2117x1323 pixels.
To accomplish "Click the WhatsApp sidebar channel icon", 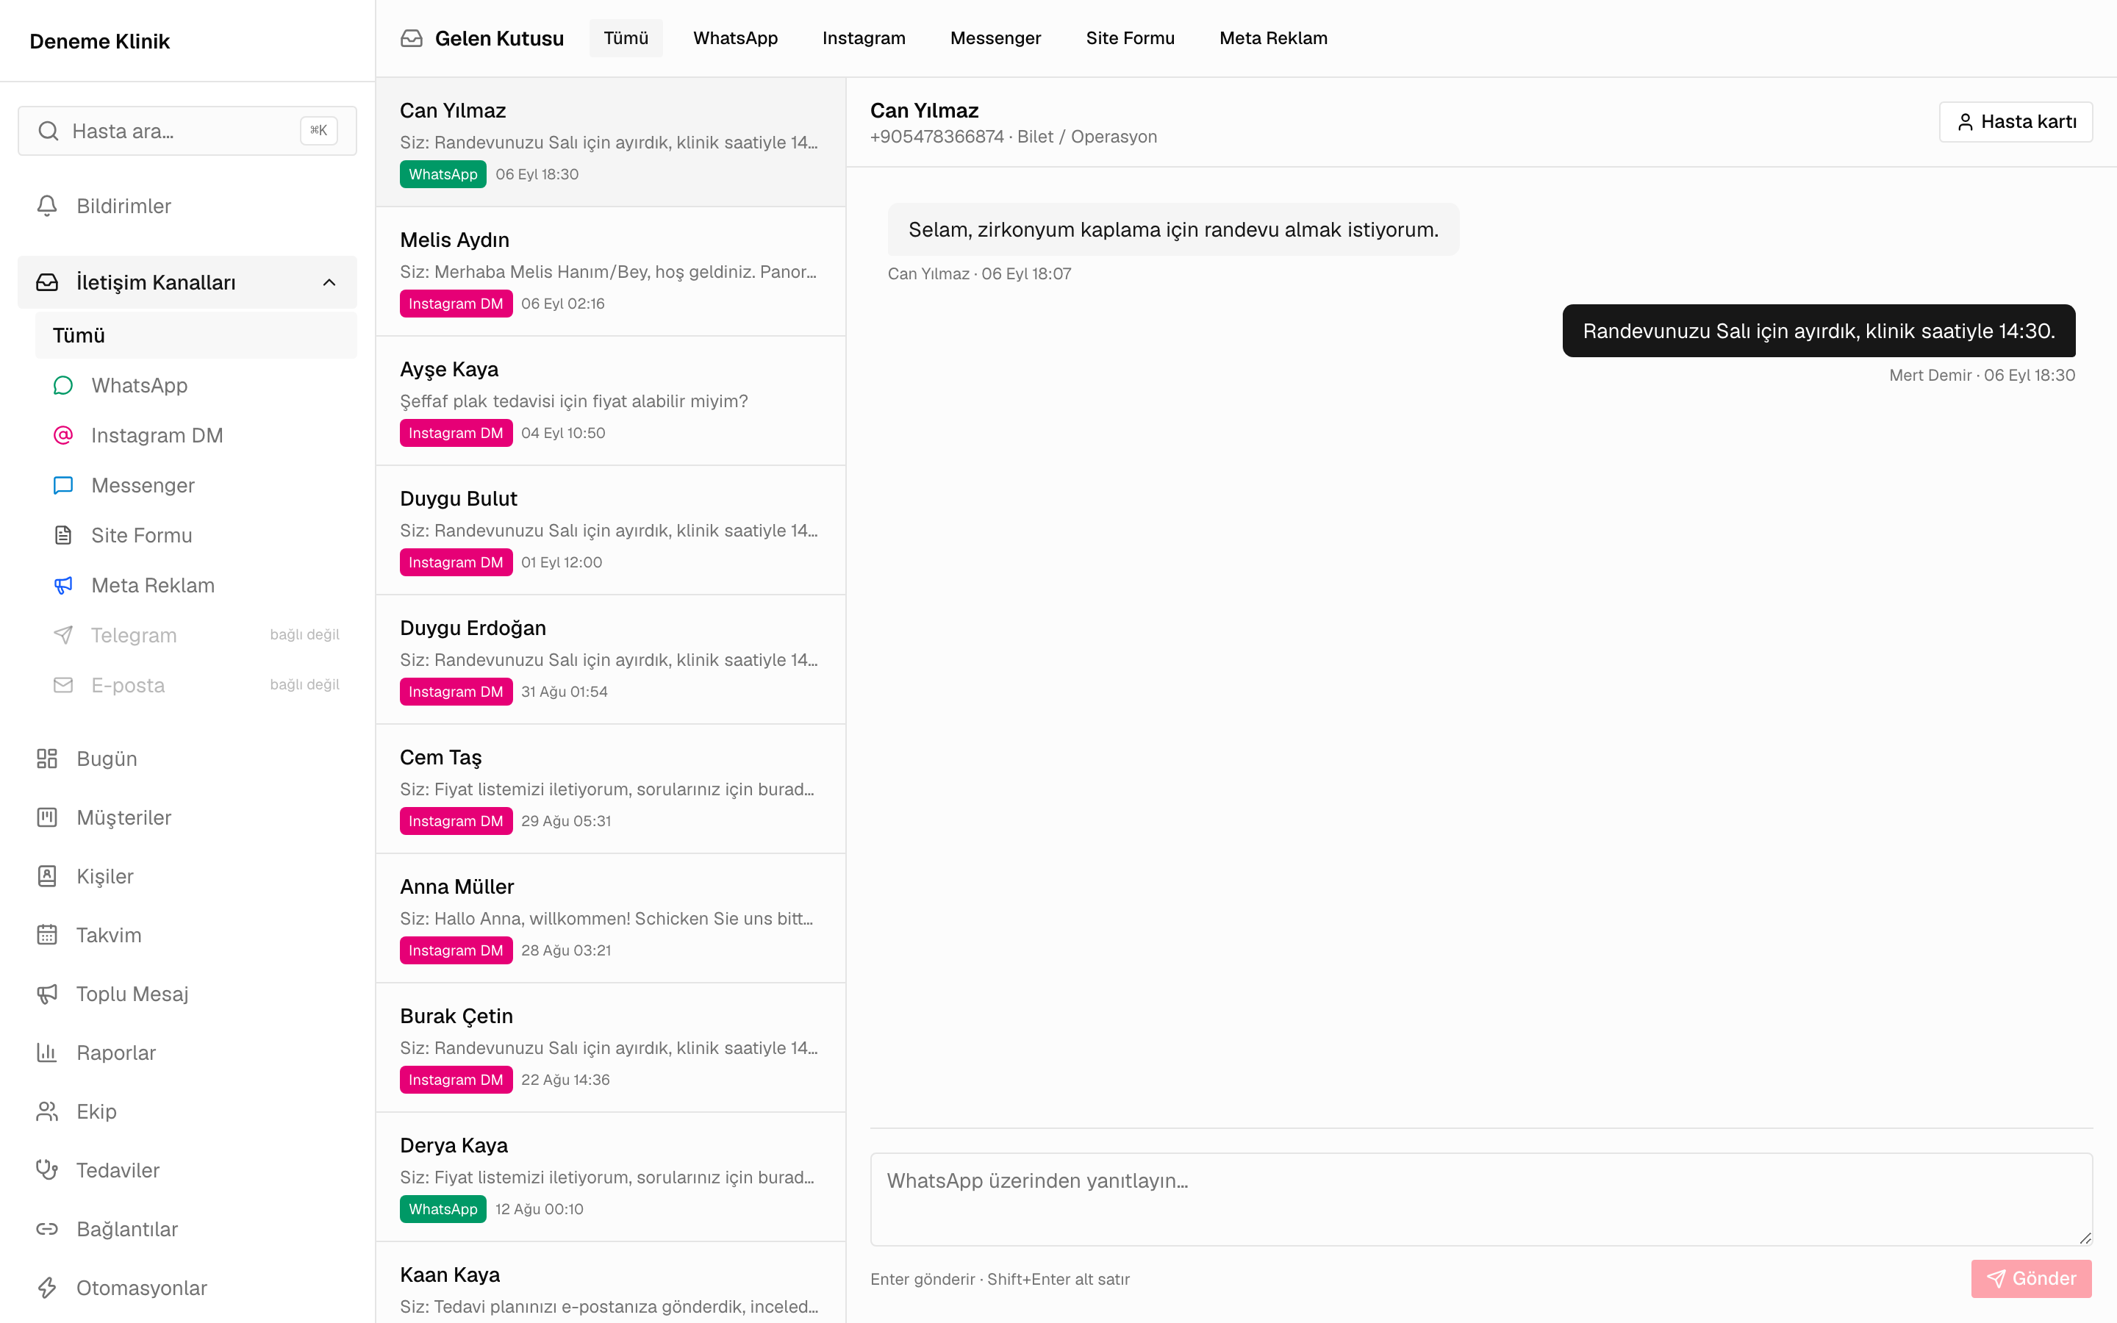I will [63, 385].
